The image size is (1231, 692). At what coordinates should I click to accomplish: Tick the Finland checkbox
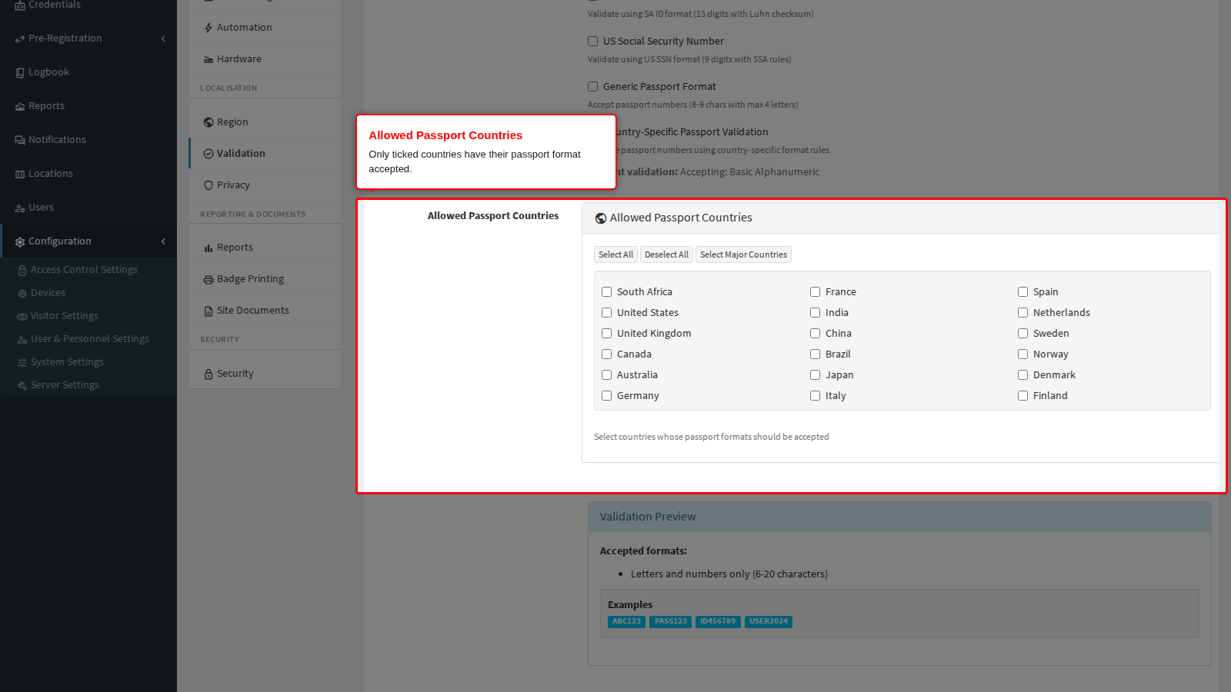click(1023, 396)
